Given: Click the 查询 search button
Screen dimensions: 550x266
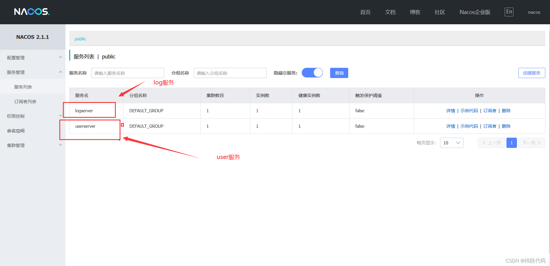Looking at the screenshot, I should tap(339, 73).
